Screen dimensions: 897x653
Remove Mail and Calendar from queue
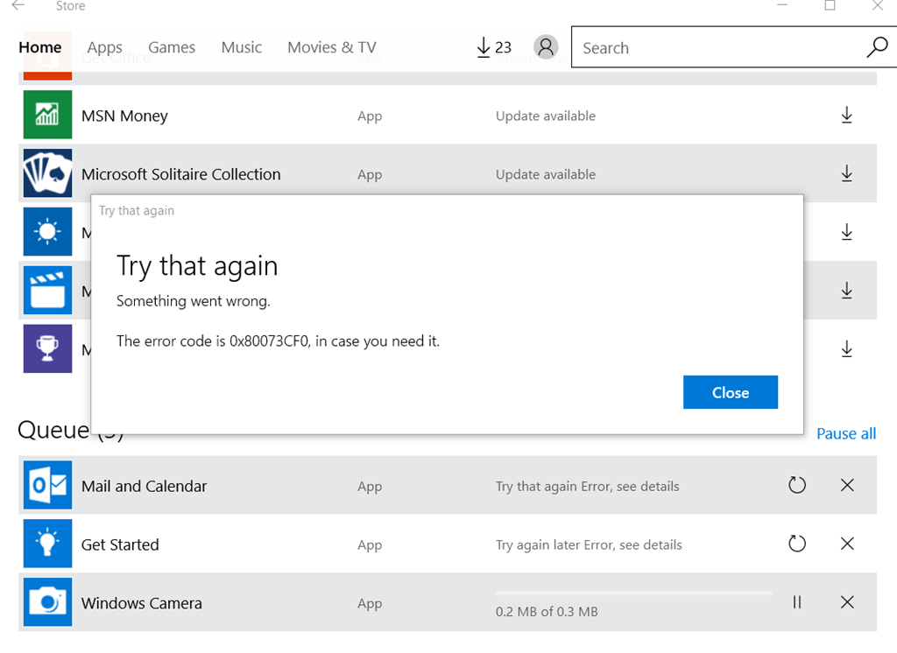click(847, 485)
